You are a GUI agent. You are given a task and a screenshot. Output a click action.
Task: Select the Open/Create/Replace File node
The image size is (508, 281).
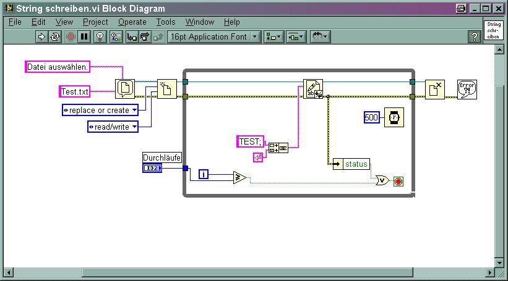click(x=167, y=89)
